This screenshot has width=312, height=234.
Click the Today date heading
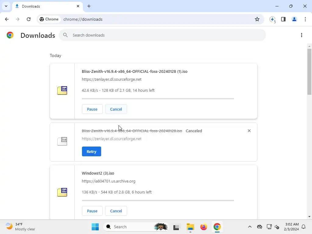55,55
